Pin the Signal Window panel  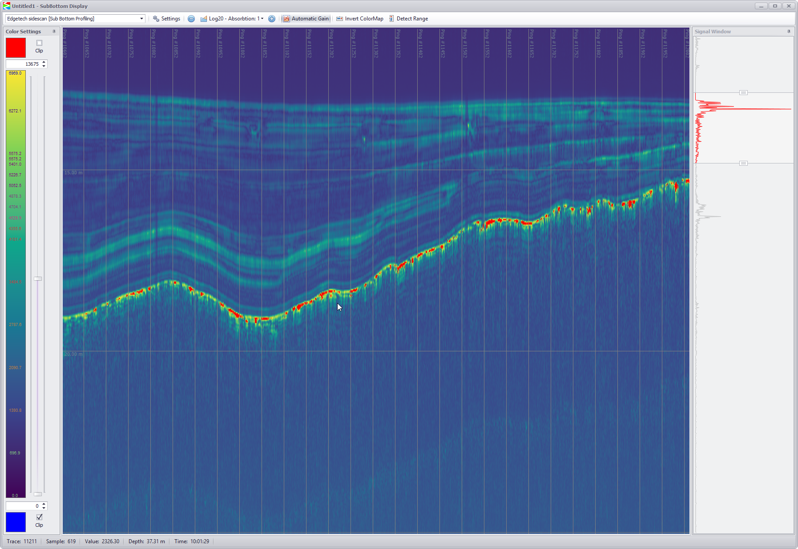(x=789, y=32)
